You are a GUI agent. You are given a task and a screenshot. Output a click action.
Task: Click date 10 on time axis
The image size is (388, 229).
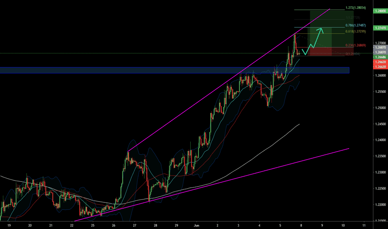tap(343, 226)
